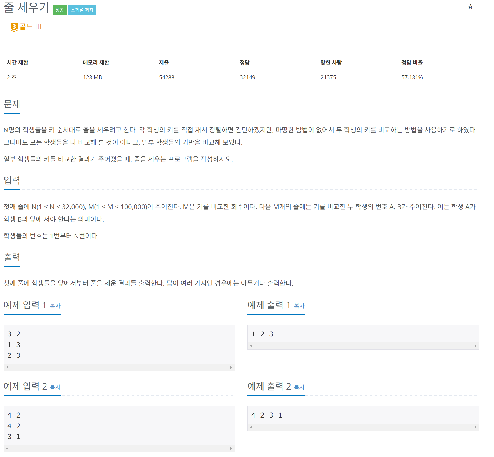Click the 메모리 제한 column header
This screenshot has height=457, width=494.
[96, 63]
